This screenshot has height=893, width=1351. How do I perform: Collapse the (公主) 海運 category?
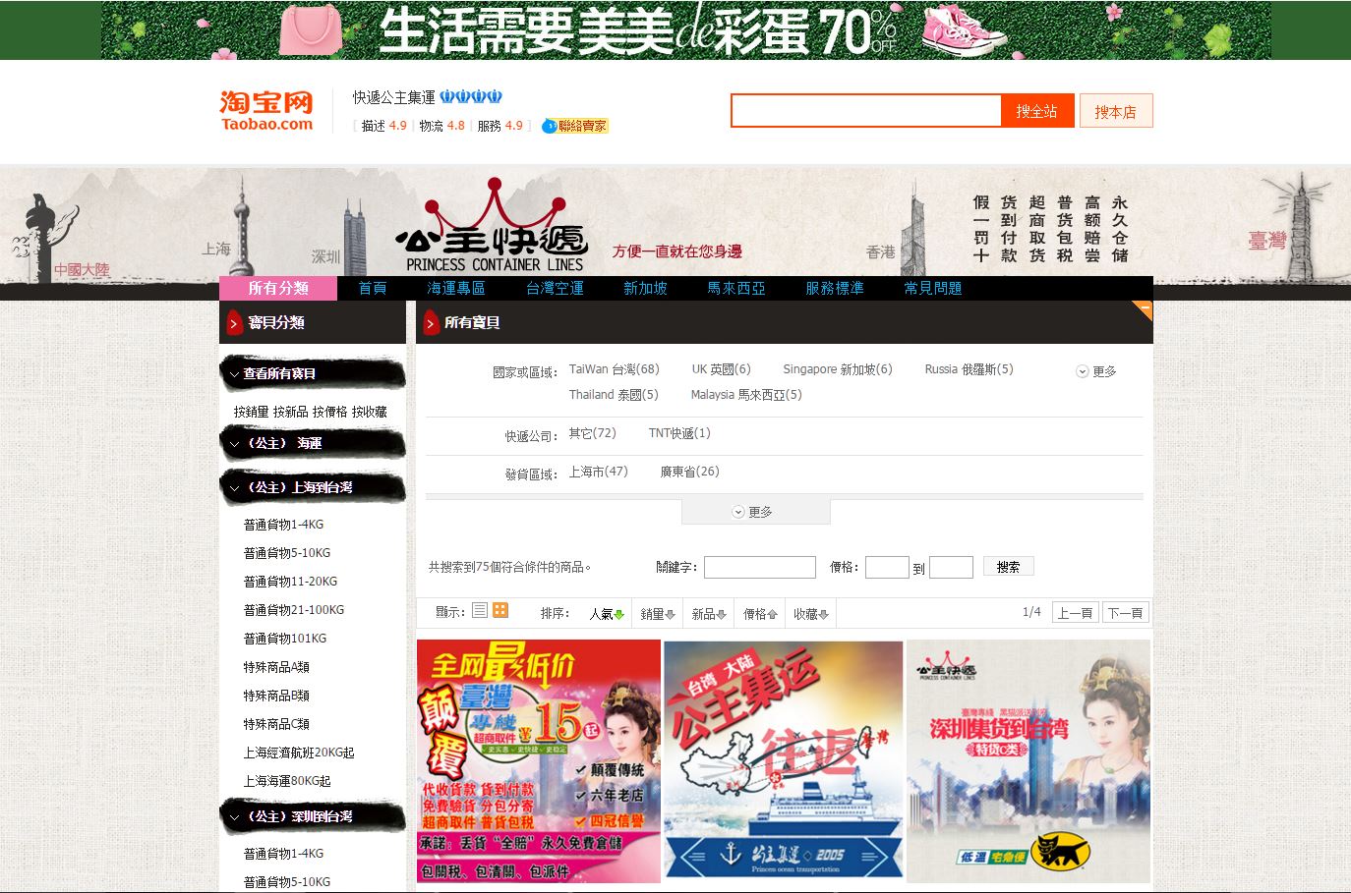point(313,443)
